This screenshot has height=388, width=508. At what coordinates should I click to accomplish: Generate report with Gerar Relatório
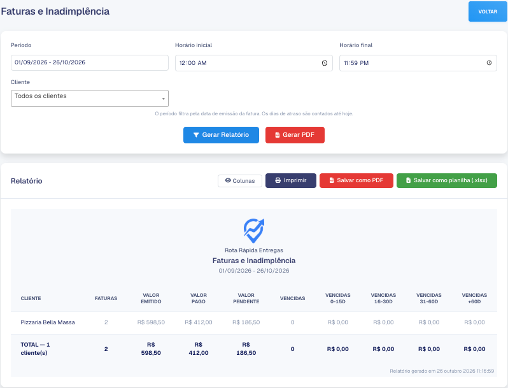(x=221, y=135)
